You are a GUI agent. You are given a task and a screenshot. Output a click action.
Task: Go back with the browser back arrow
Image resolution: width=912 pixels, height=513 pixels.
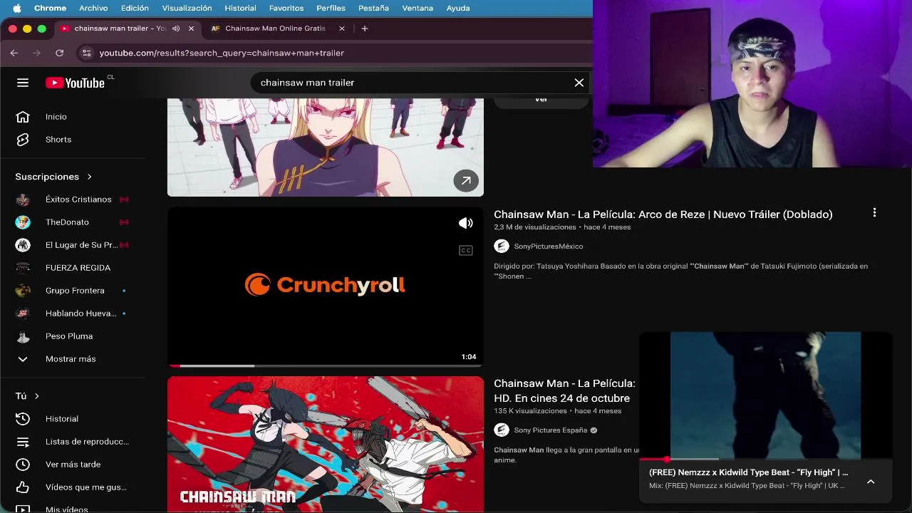tap(14, 53)
